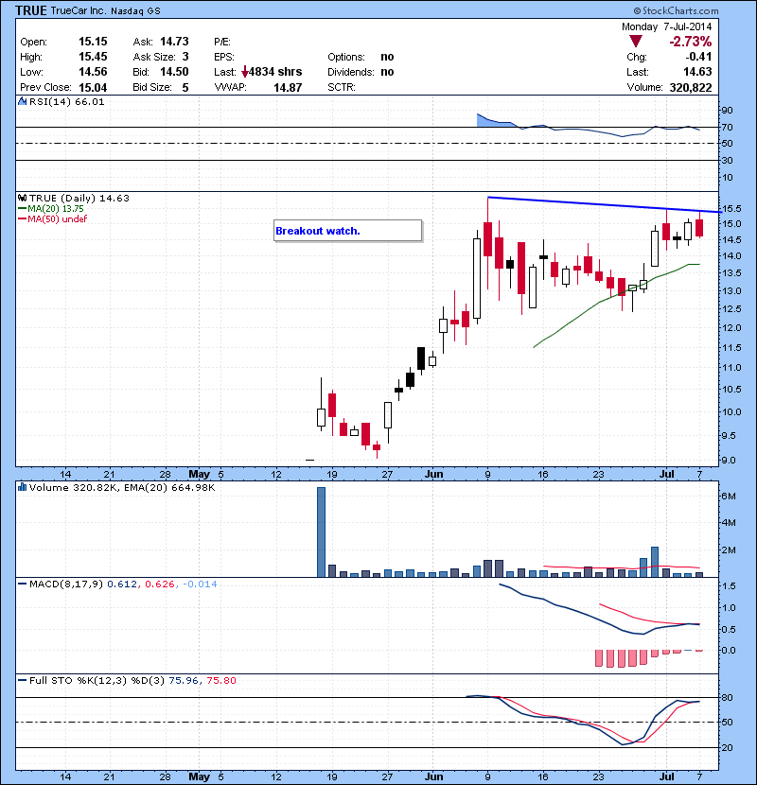Click the tallest volume bar near May 19
This screenshot has width=757, height=785.
coord(321,532)
